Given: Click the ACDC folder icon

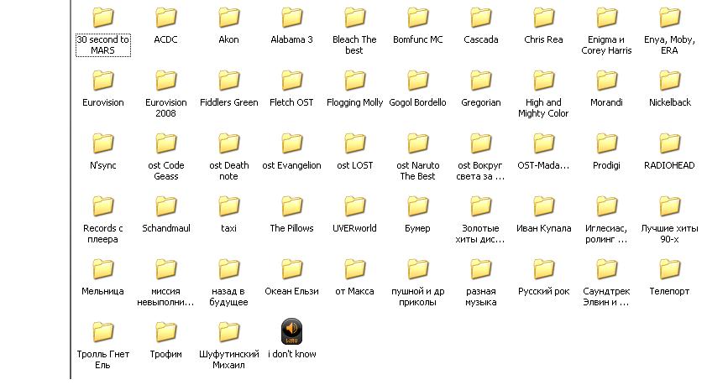Looking at the screenshot, I should (x=166, y=18).
